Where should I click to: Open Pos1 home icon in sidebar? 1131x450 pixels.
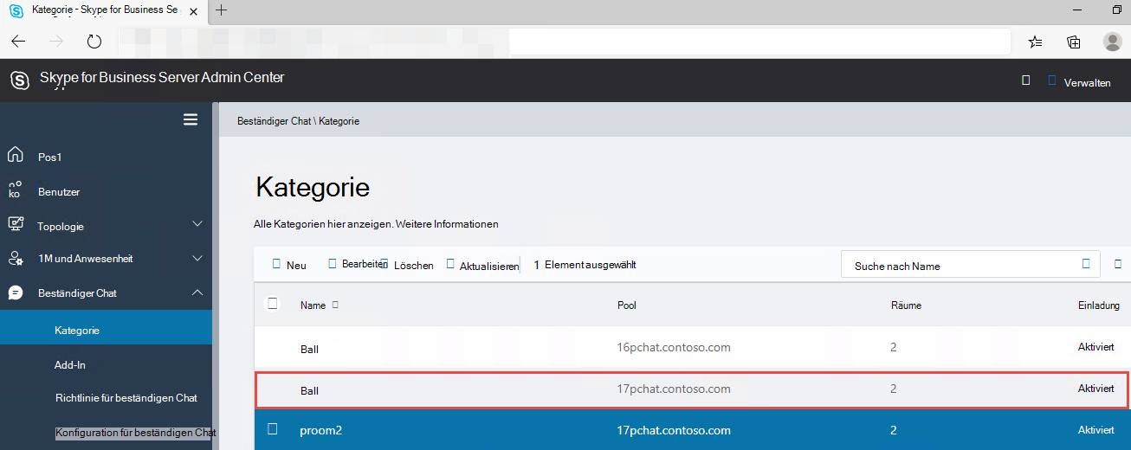click(x=16, y=156)
